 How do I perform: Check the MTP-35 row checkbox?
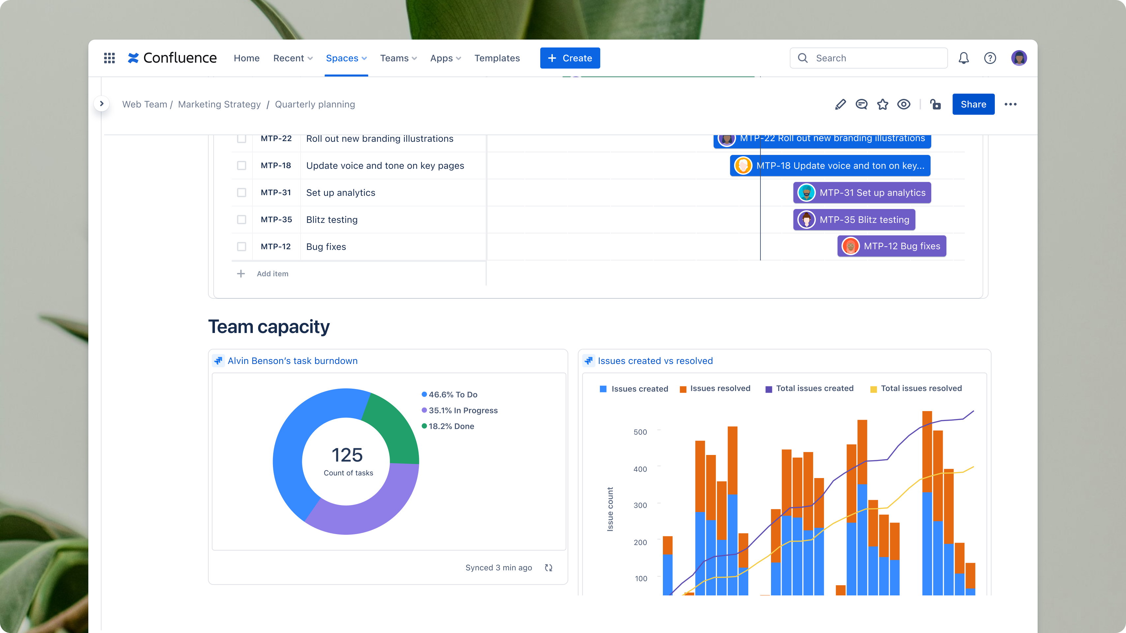[241, 220]
